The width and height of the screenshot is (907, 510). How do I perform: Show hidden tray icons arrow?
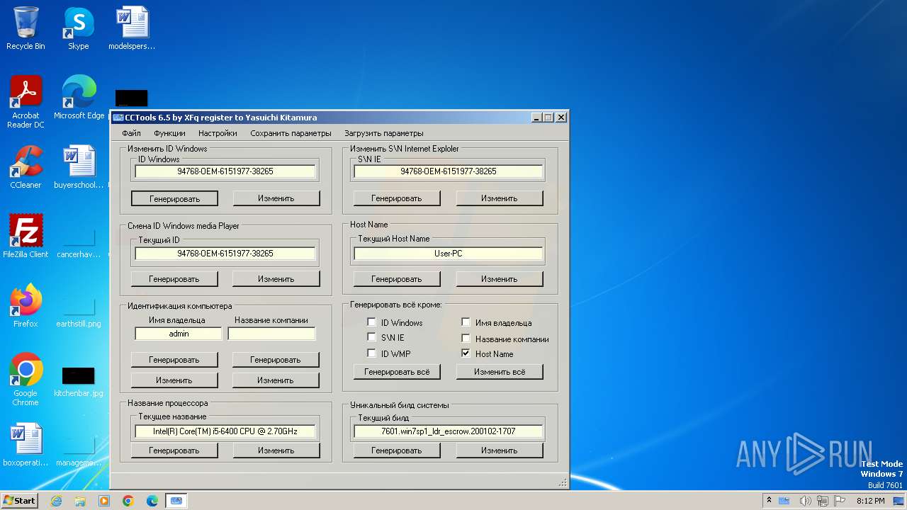770,501
